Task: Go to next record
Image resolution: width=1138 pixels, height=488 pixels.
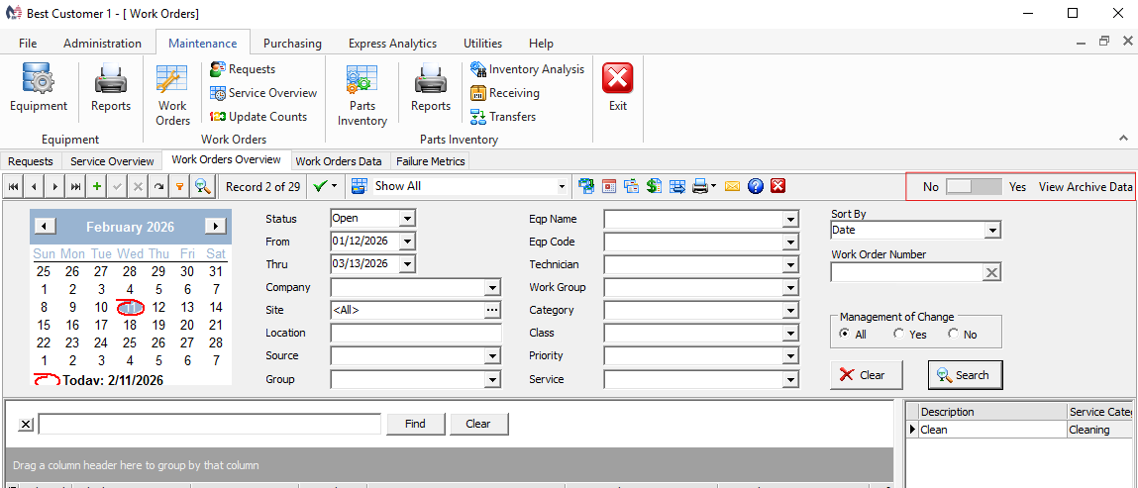Action: (54, 186)
